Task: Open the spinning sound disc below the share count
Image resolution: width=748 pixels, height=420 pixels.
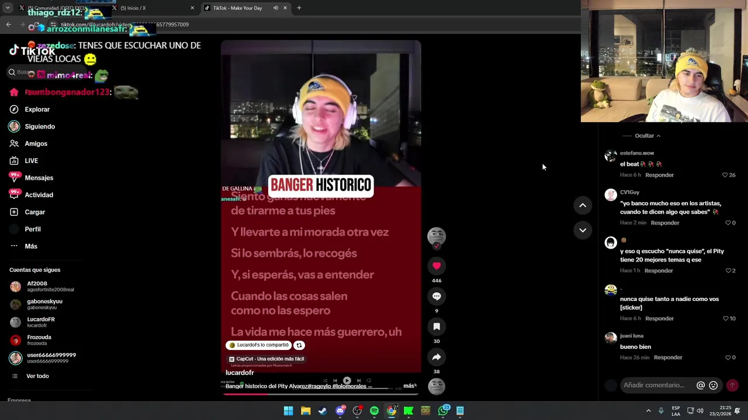Action: (437, 386)
